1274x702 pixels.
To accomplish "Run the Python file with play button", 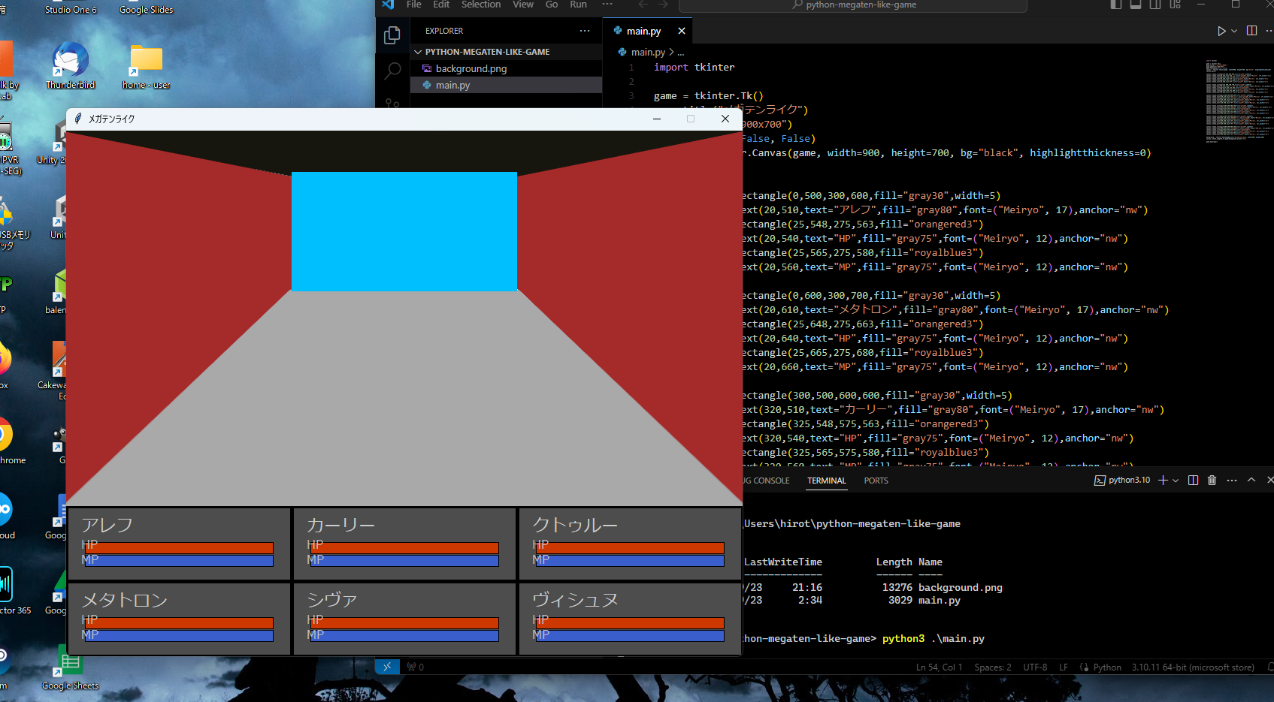I will [1221, 31].
